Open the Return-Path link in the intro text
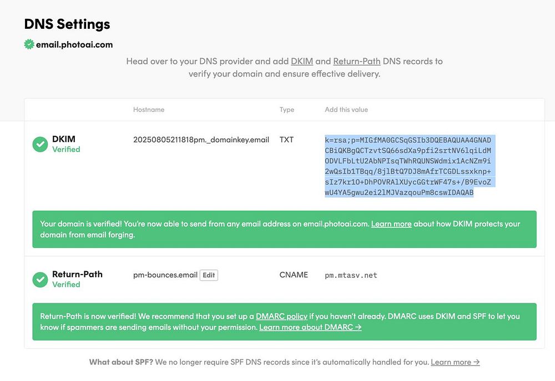 point(356,61)
